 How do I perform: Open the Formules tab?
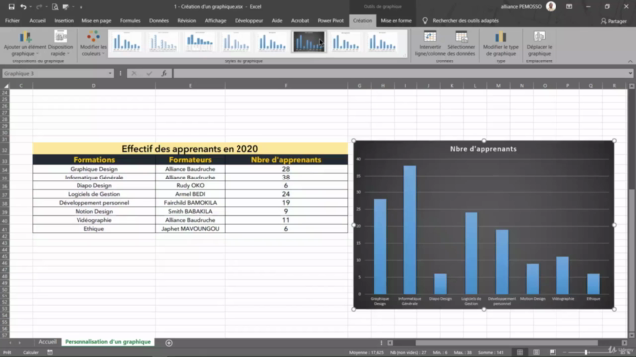click(x=130, y=20)
